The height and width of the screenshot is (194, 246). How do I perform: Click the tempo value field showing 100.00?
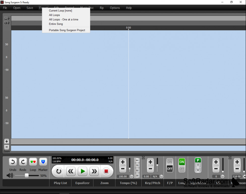(x=123, y=176)
